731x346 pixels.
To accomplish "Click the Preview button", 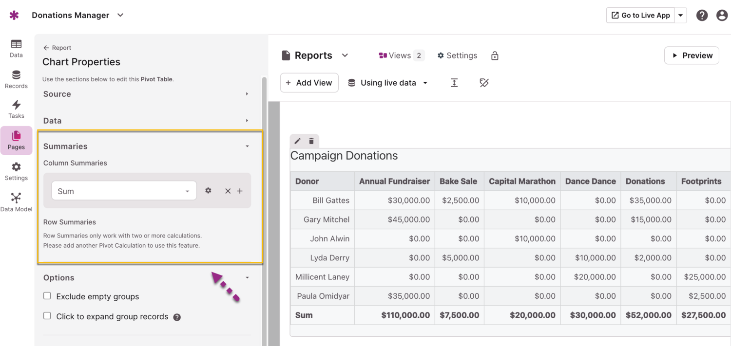I will click(692, 55).
